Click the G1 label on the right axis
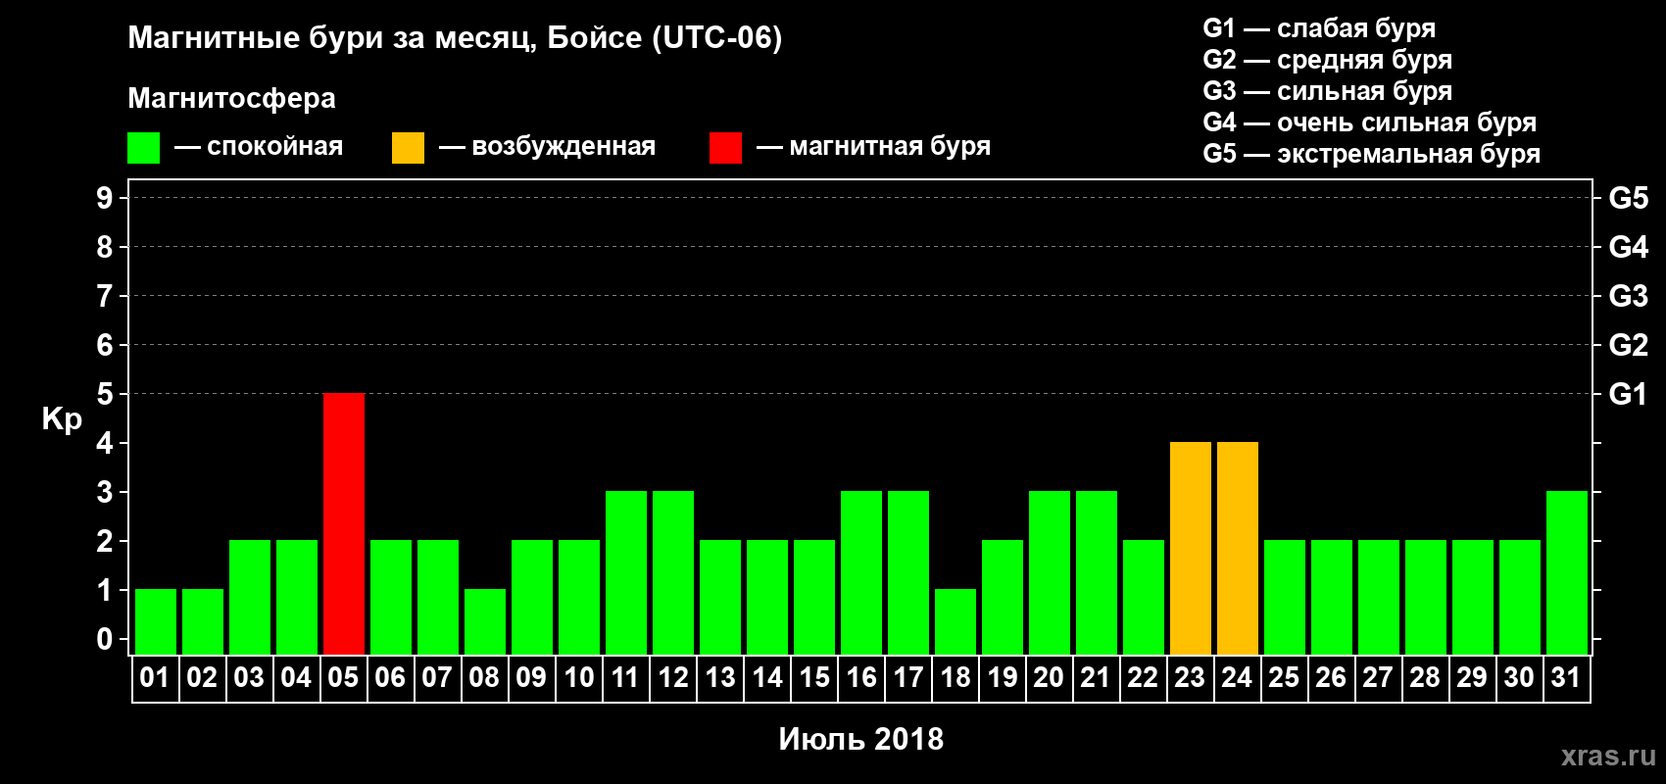Screen dimensions: 1666x784 (x=1628, y=394)
